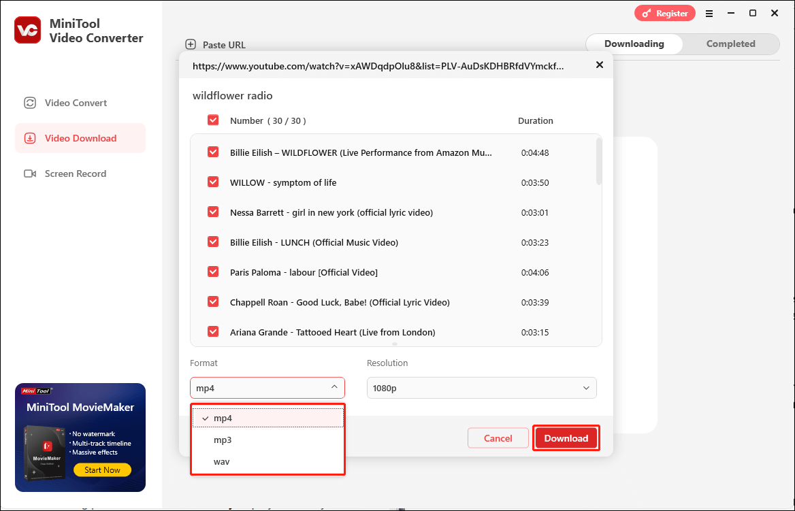This screenshot has width=795, height=511.
Task: Switch to the Downloading tab
Action: [x=634, y=44]
